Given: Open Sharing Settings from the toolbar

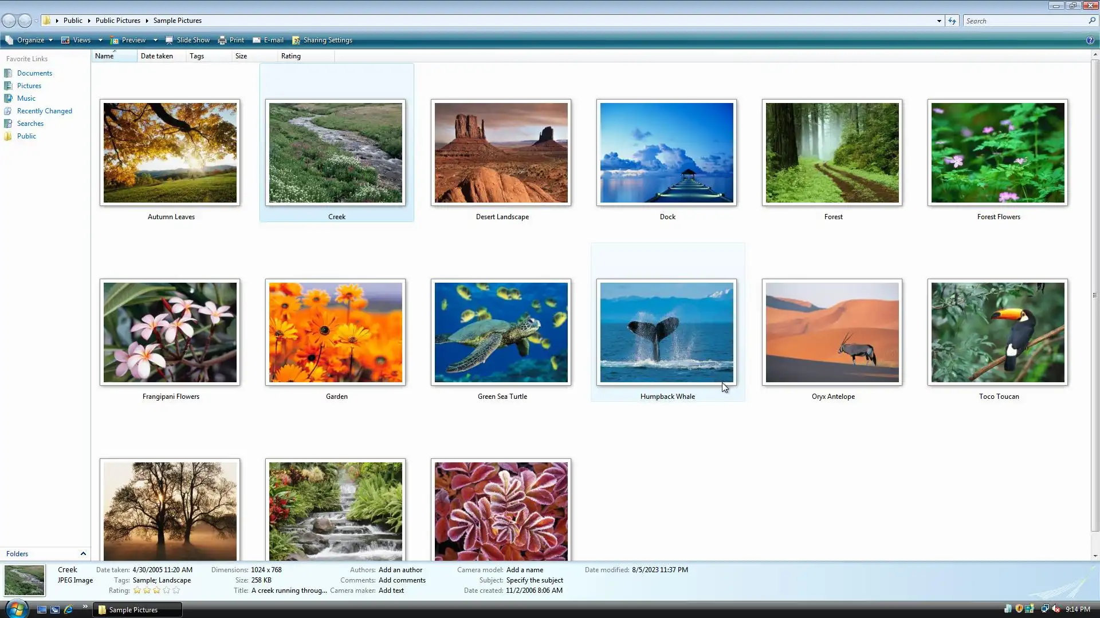Looking at the screenshot, I should pyautogui.click(x=322, y=40).
